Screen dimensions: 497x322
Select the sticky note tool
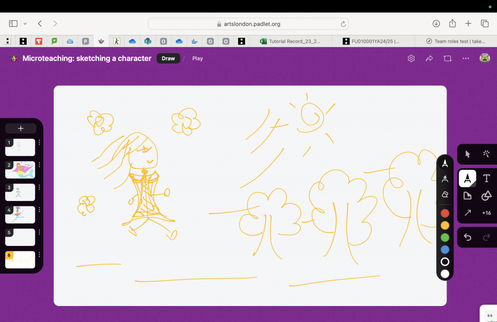tap(467, 196)
